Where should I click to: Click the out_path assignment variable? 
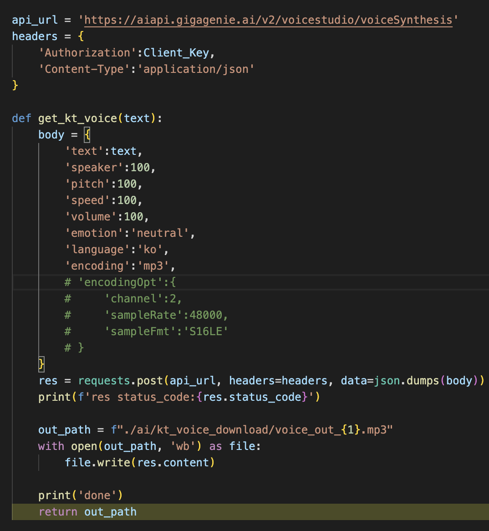[64, 430]
